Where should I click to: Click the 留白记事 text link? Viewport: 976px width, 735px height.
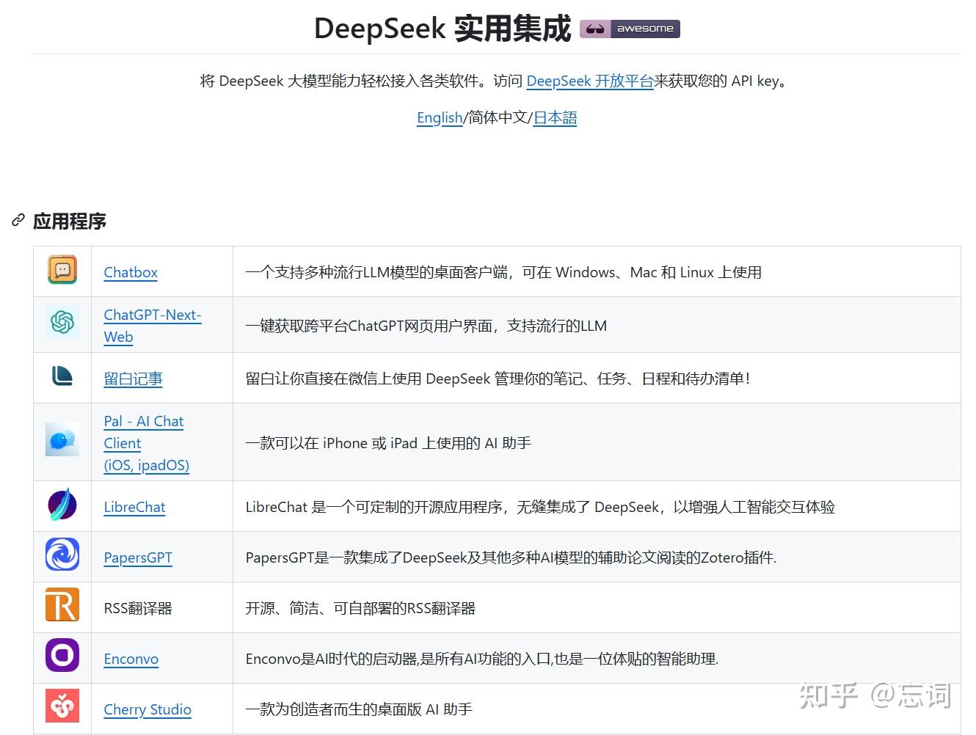coord(133,379)
